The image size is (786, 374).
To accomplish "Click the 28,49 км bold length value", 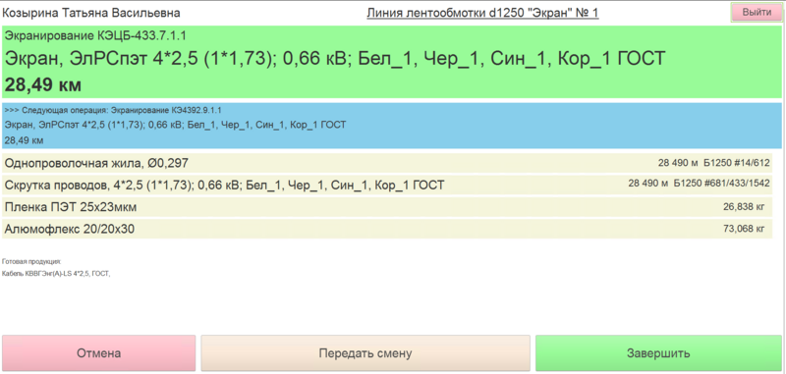I will pos(43,84).
